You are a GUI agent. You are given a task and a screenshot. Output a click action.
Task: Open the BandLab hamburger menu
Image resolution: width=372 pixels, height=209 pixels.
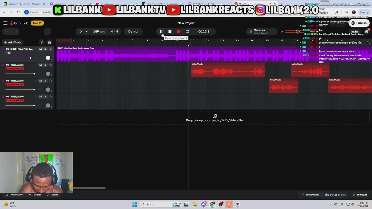click(6, 23)
